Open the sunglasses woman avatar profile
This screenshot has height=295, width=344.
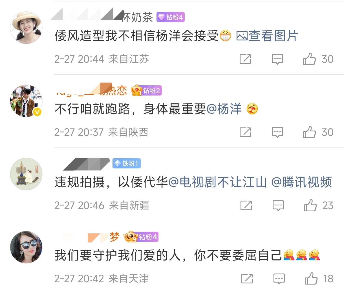coord(26,247)
